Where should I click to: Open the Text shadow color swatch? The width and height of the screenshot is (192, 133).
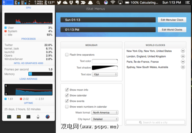(105, 68)
